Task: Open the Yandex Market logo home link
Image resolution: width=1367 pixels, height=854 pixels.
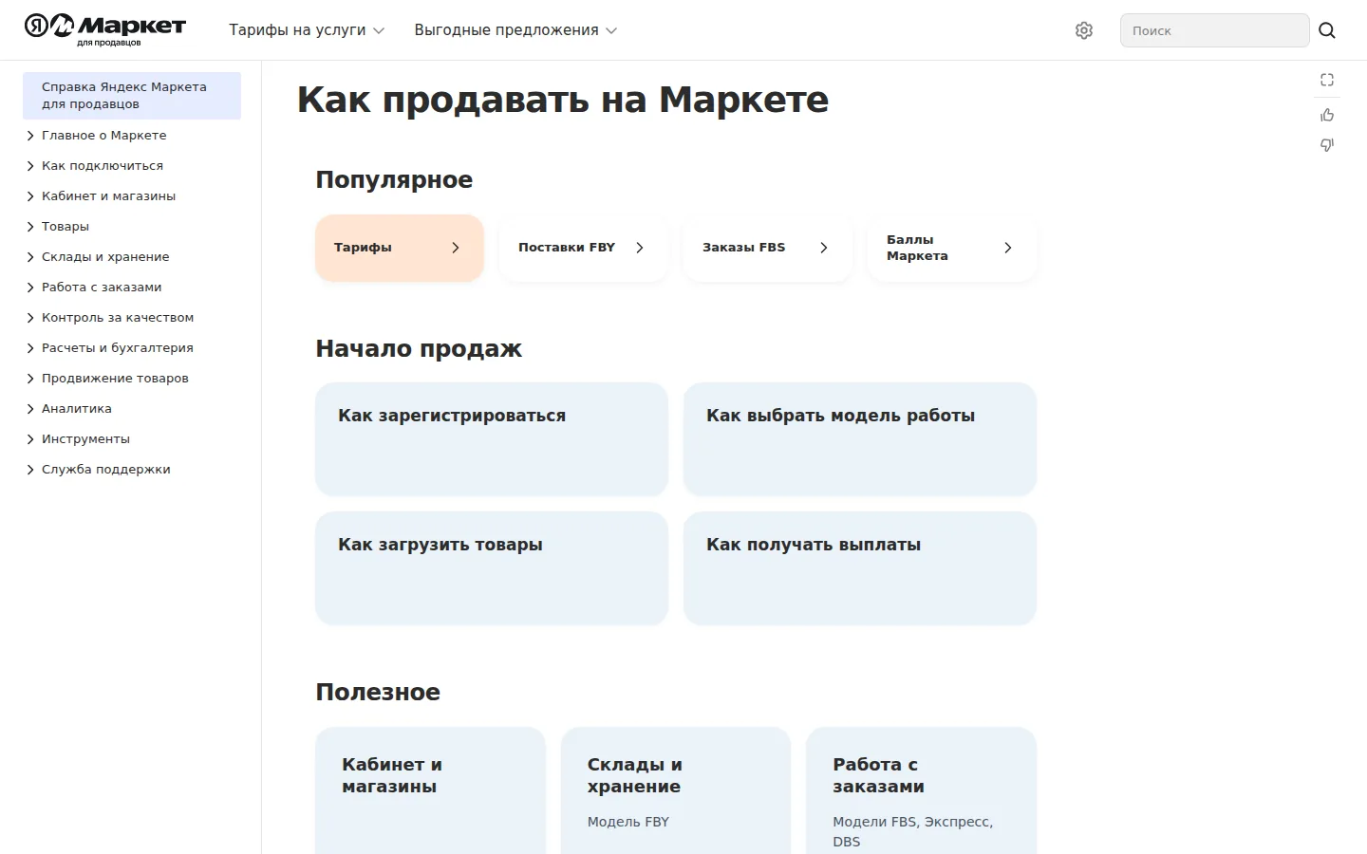Action: (105, 29)
